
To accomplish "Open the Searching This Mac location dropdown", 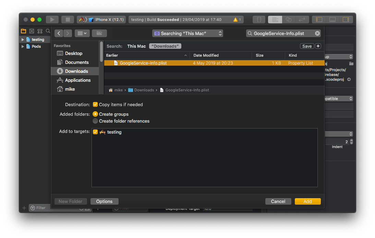I will [x=187, y=33].
